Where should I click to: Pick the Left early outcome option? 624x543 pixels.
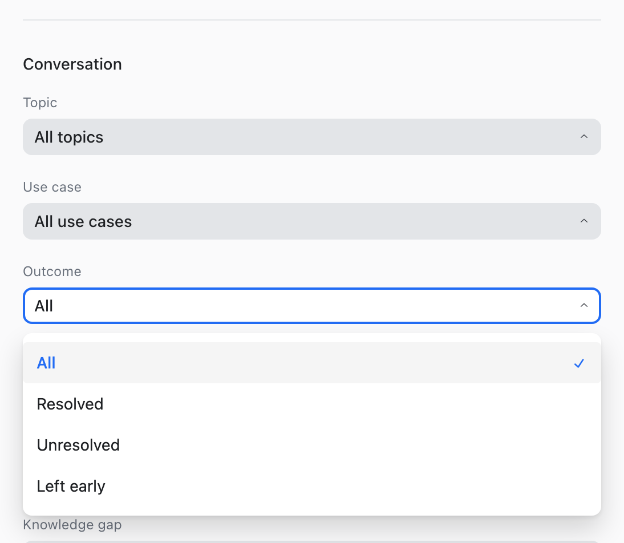(311, 486)
